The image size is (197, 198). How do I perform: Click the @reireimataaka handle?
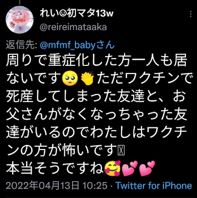point(73,27)
